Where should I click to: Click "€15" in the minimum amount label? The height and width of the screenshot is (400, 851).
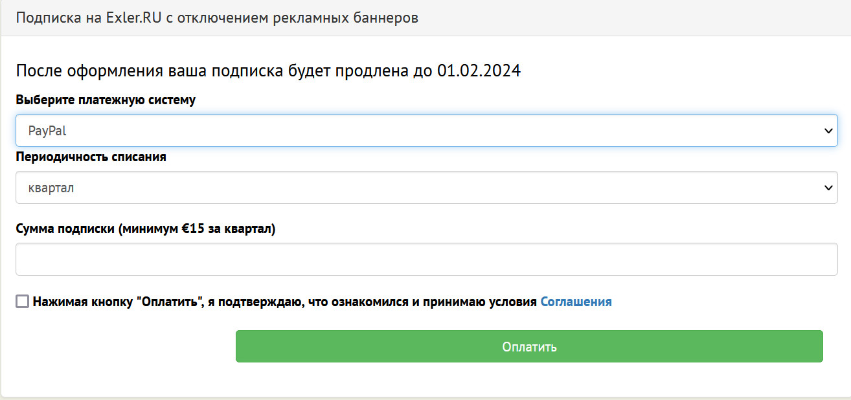(194, 229)
